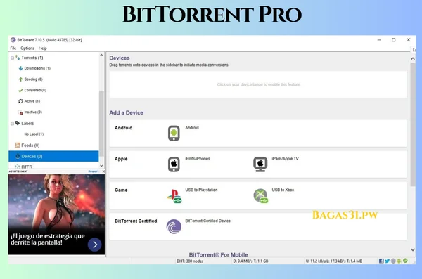Click BitTorrent Certified Device text label
The image size is (422, 279).
[207, 221]
